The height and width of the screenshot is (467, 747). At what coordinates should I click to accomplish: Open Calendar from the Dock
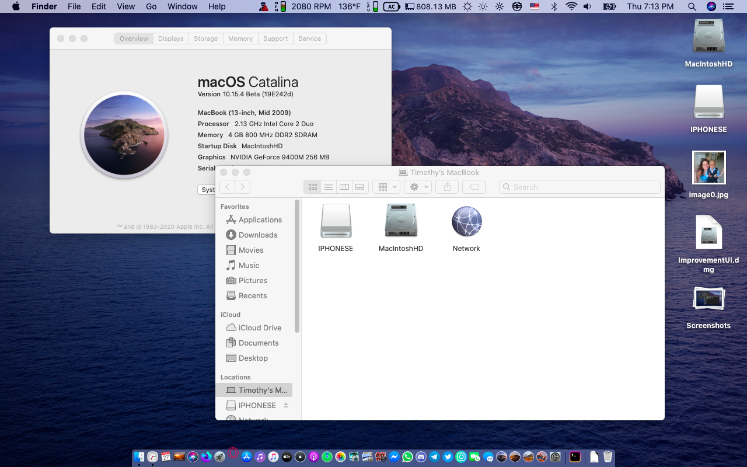pyautogui.click(x=166, y=456)
